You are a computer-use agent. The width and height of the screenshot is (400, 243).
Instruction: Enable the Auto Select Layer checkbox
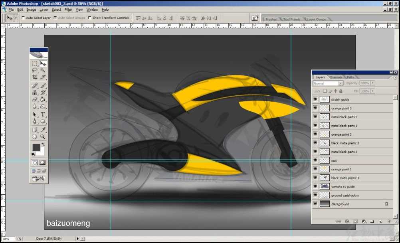[x=23, y=18]
